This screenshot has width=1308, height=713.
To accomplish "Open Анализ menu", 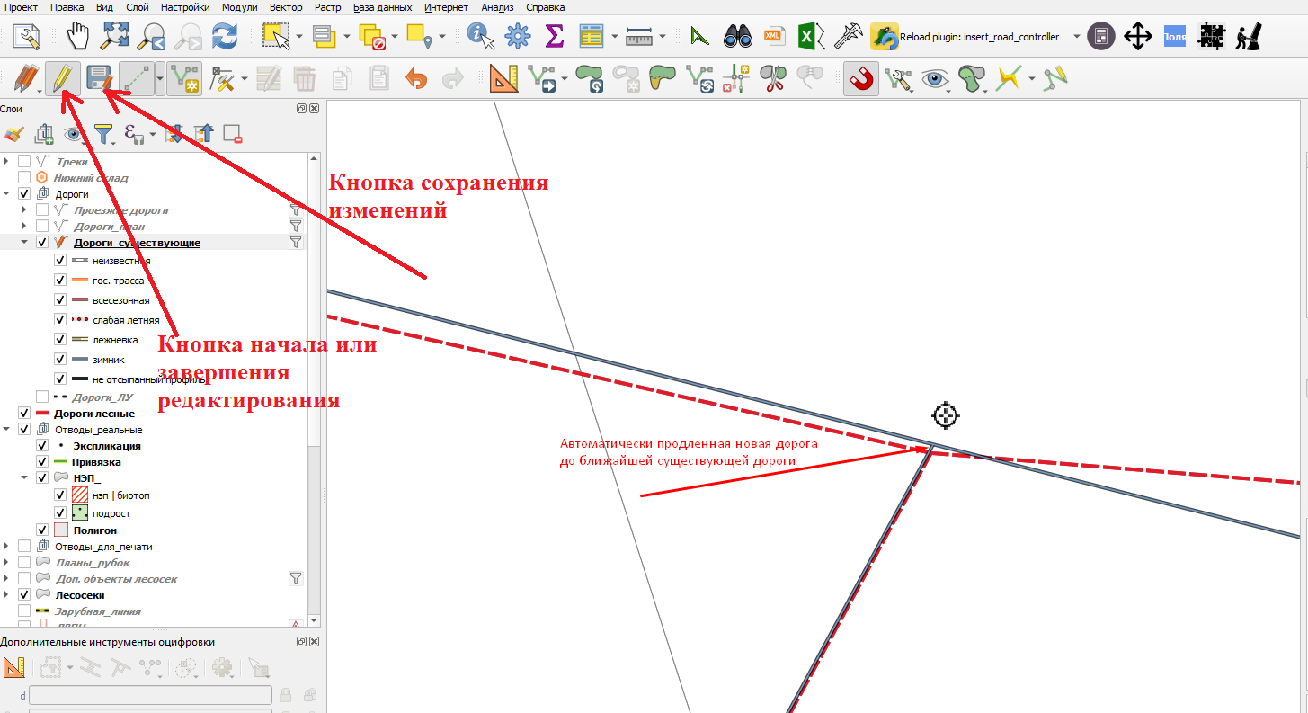I will coord(499,7).
